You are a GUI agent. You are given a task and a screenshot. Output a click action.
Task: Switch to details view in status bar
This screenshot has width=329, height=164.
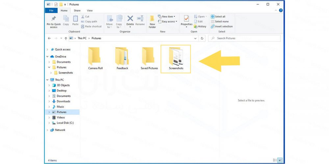point(275,160)
